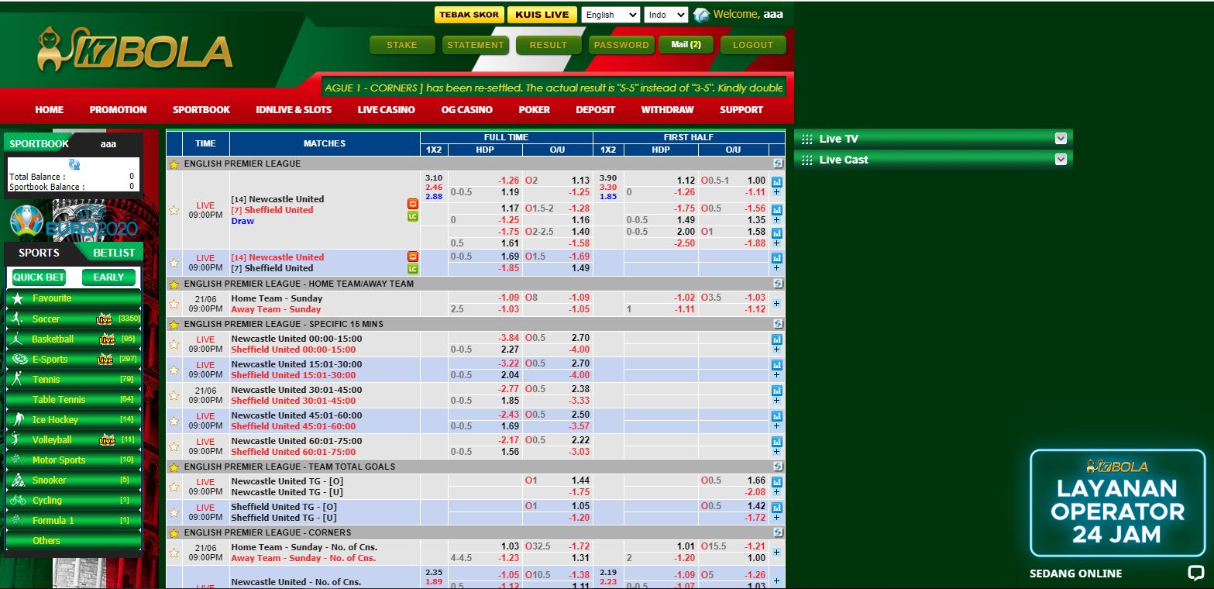Open the Favourite star in sports list

(x=17, y=298)
